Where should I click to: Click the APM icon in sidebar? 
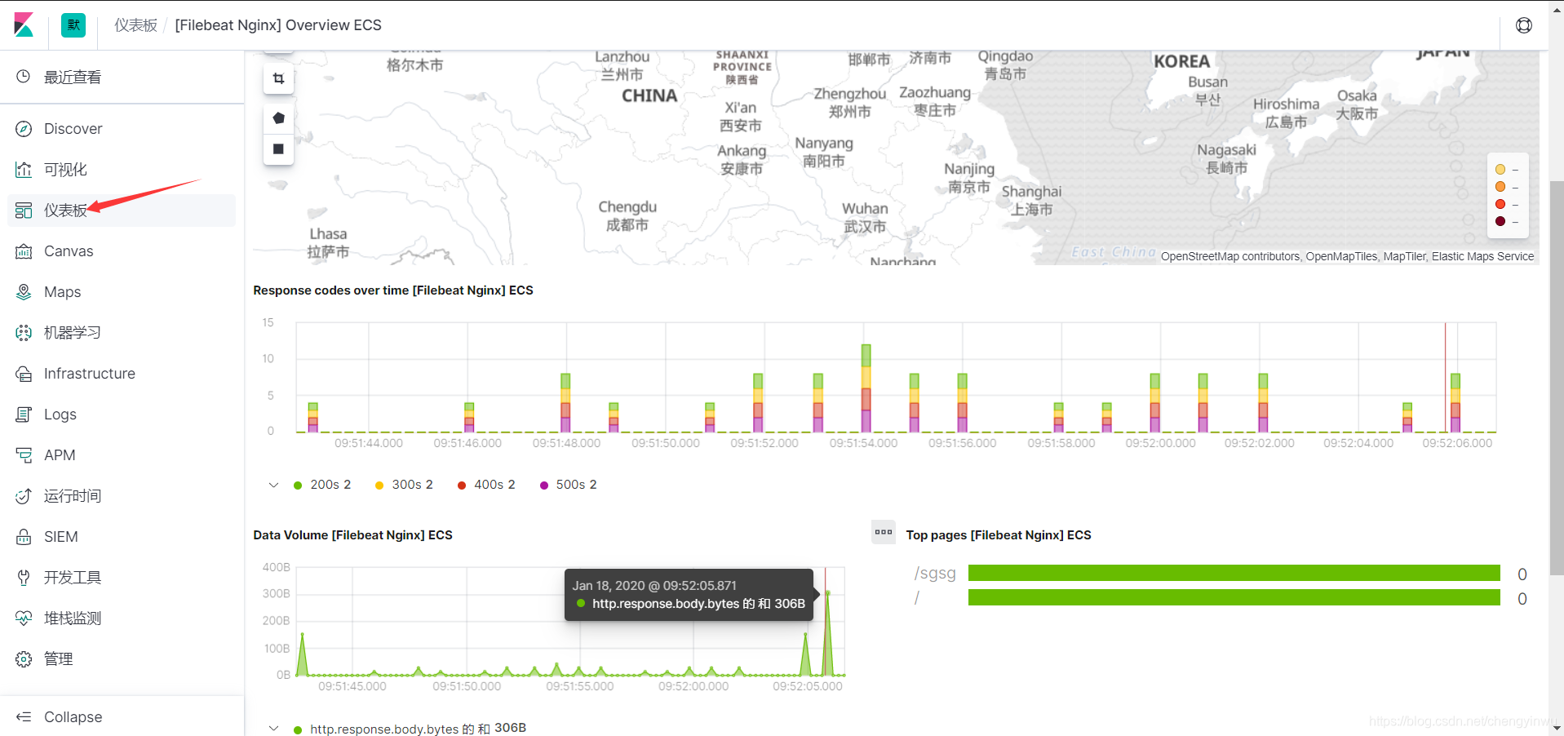coord(24,455)
